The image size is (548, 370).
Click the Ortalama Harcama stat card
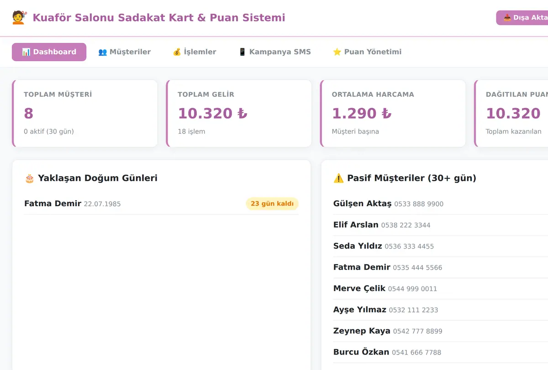click(x=393, y=114)
